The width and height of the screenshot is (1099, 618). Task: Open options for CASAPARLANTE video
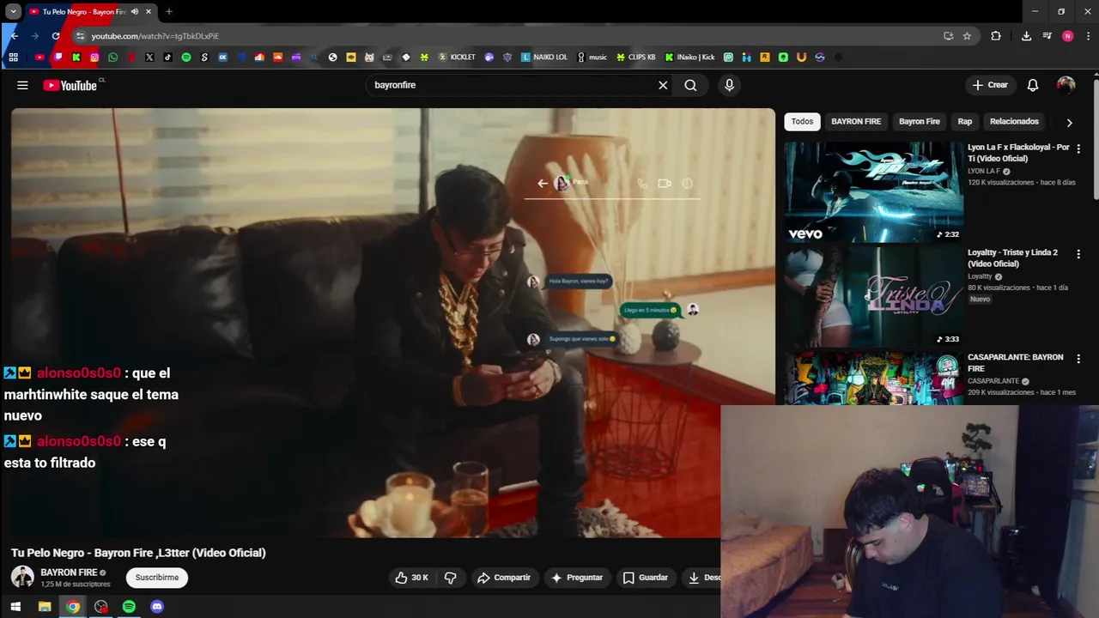click(x=1078, y=359)
